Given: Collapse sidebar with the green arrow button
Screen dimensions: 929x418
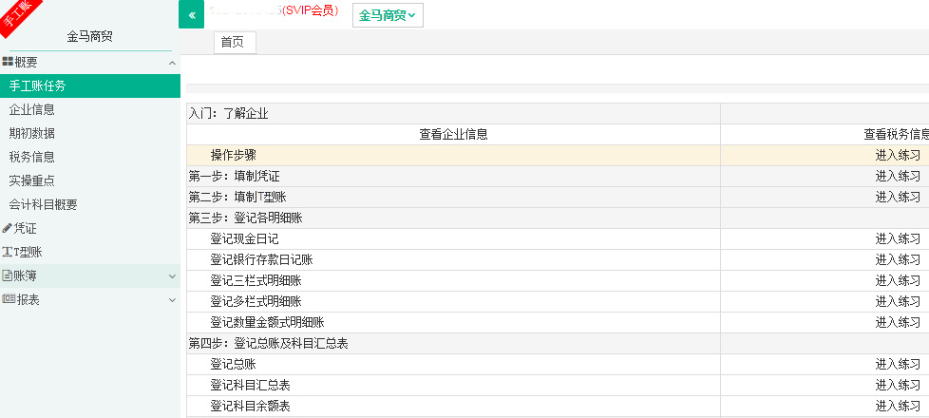Looking at the screenshot, I should point(191,14).
